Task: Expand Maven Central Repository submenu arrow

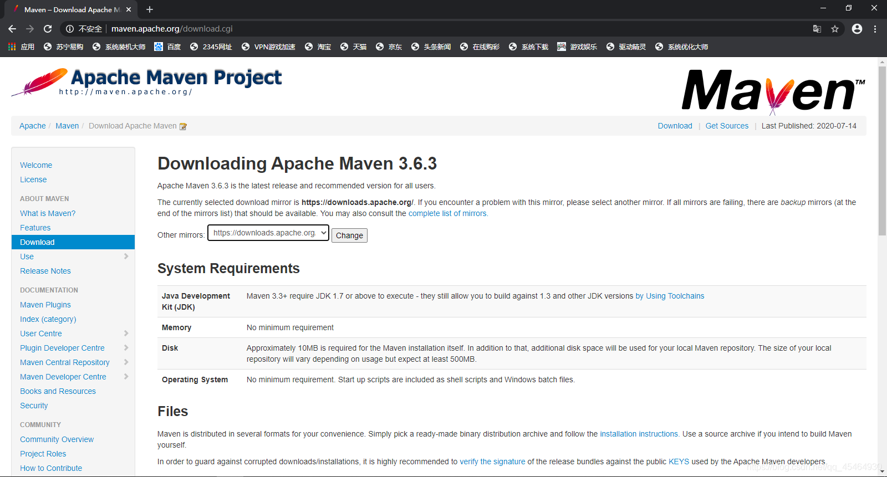Action: tap(126, 362)
